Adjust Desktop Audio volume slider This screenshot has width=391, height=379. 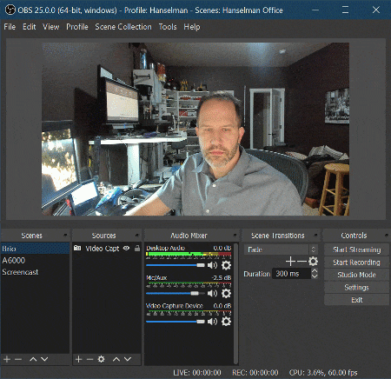tap(176, 265)
